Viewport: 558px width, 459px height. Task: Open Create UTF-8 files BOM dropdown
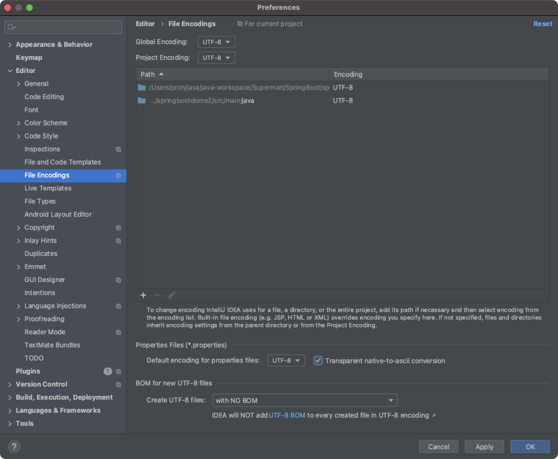304,400
